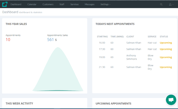Go to Dashboard in the navigation bar

coord(16,4)
